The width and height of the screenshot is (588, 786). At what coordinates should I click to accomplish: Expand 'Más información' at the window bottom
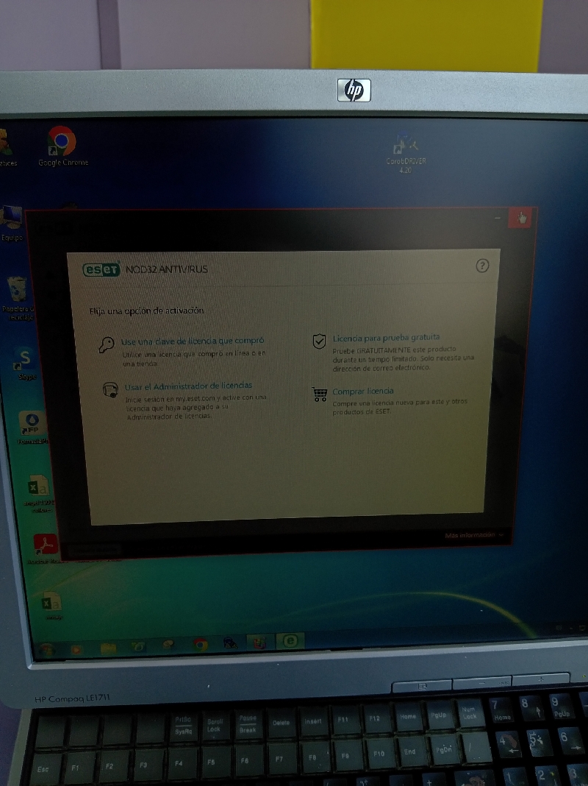point(474,535)
